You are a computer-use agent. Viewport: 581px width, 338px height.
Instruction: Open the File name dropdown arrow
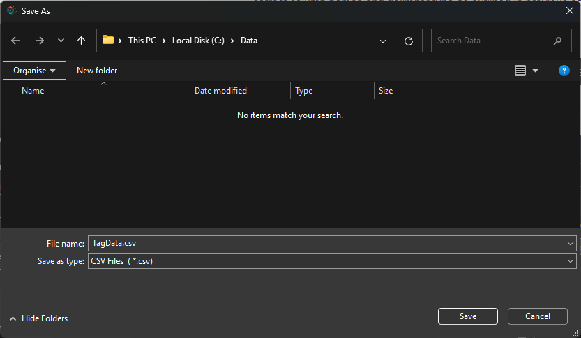coord(571,243)
